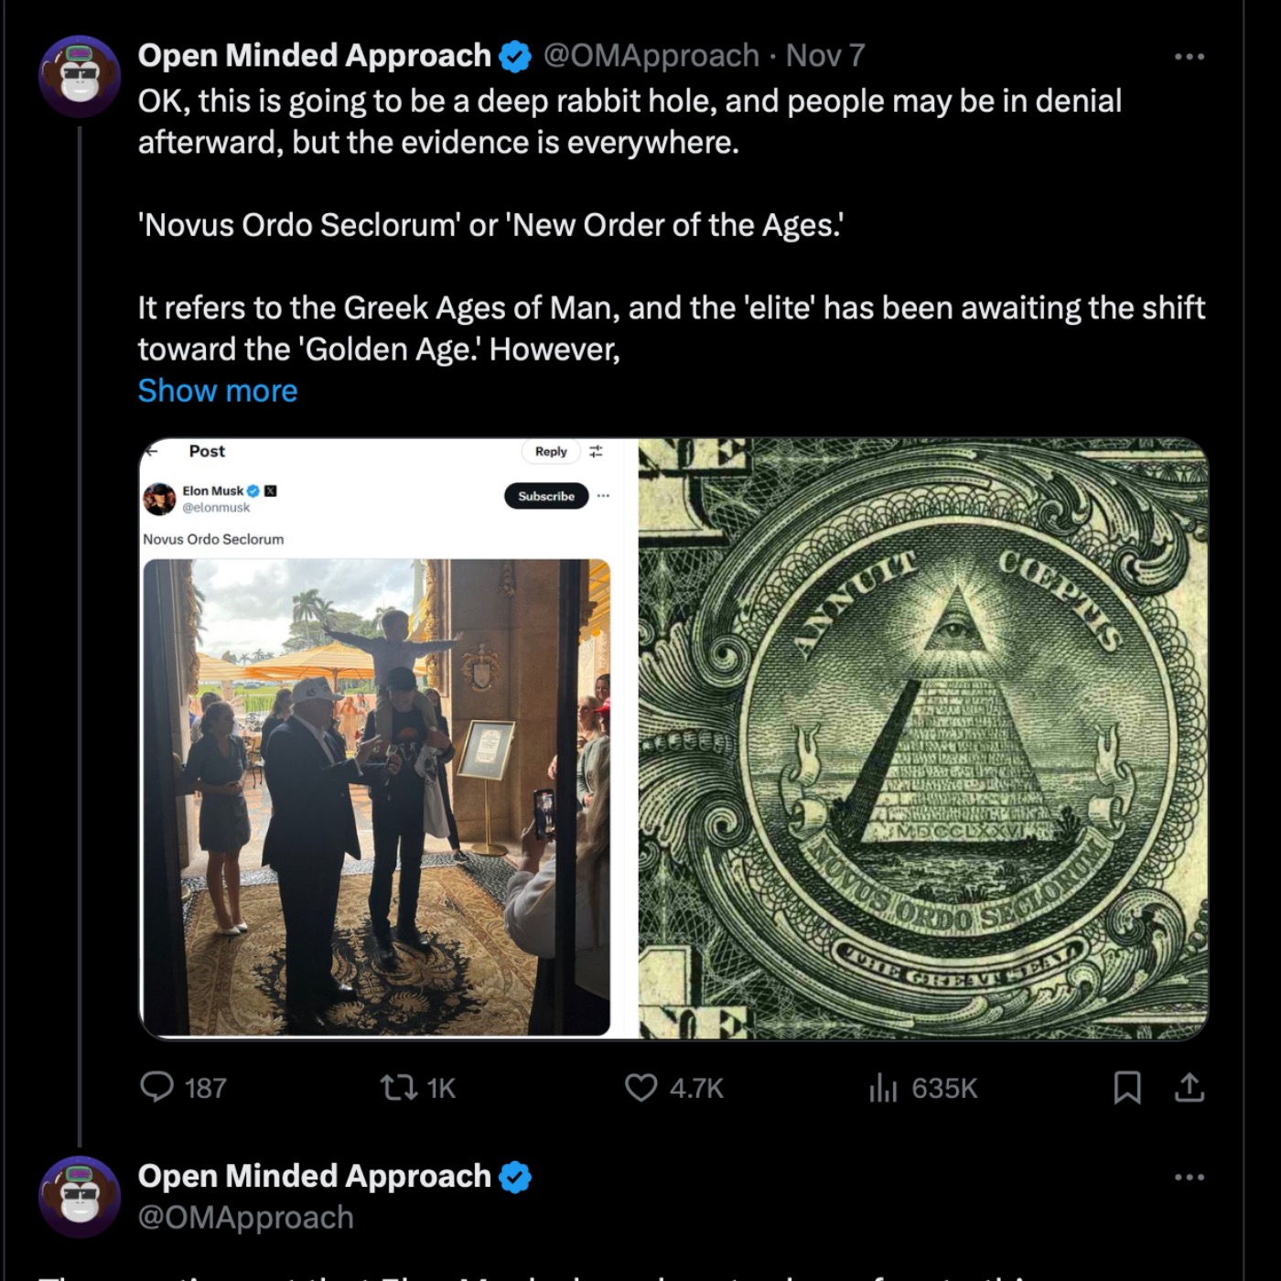
Task: Bookmark the Novus Ordo Seclorum post
Action: coord(1127,1087)
